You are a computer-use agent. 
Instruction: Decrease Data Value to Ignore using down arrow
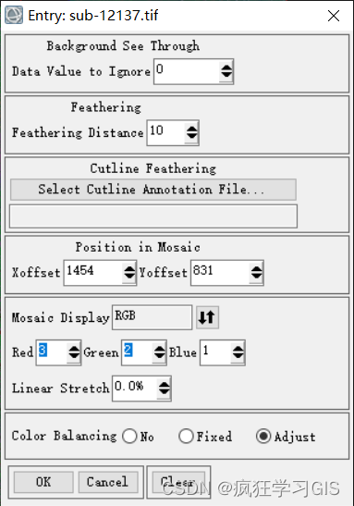tap(226, 75)
